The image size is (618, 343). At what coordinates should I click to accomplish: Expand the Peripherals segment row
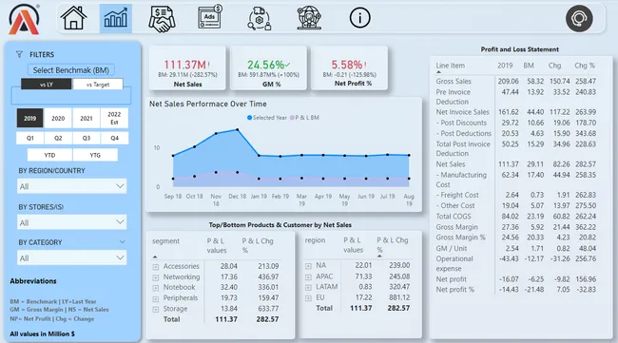point(156,298)
